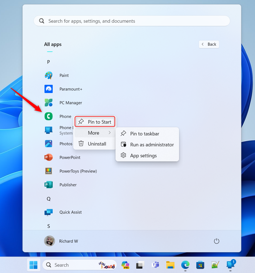255x273 pixels.
Task: Open Paint by its name label
Action: tap(64, 75)
